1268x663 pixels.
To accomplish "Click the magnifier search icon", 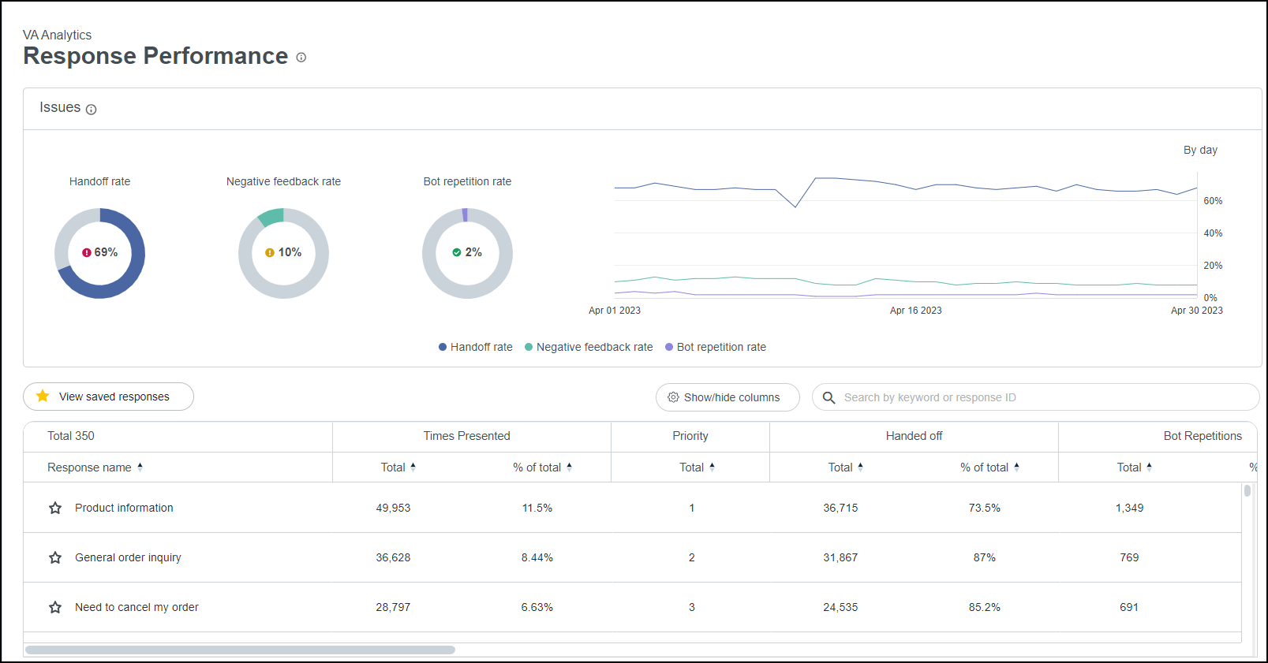I will [x=829, y=397].
